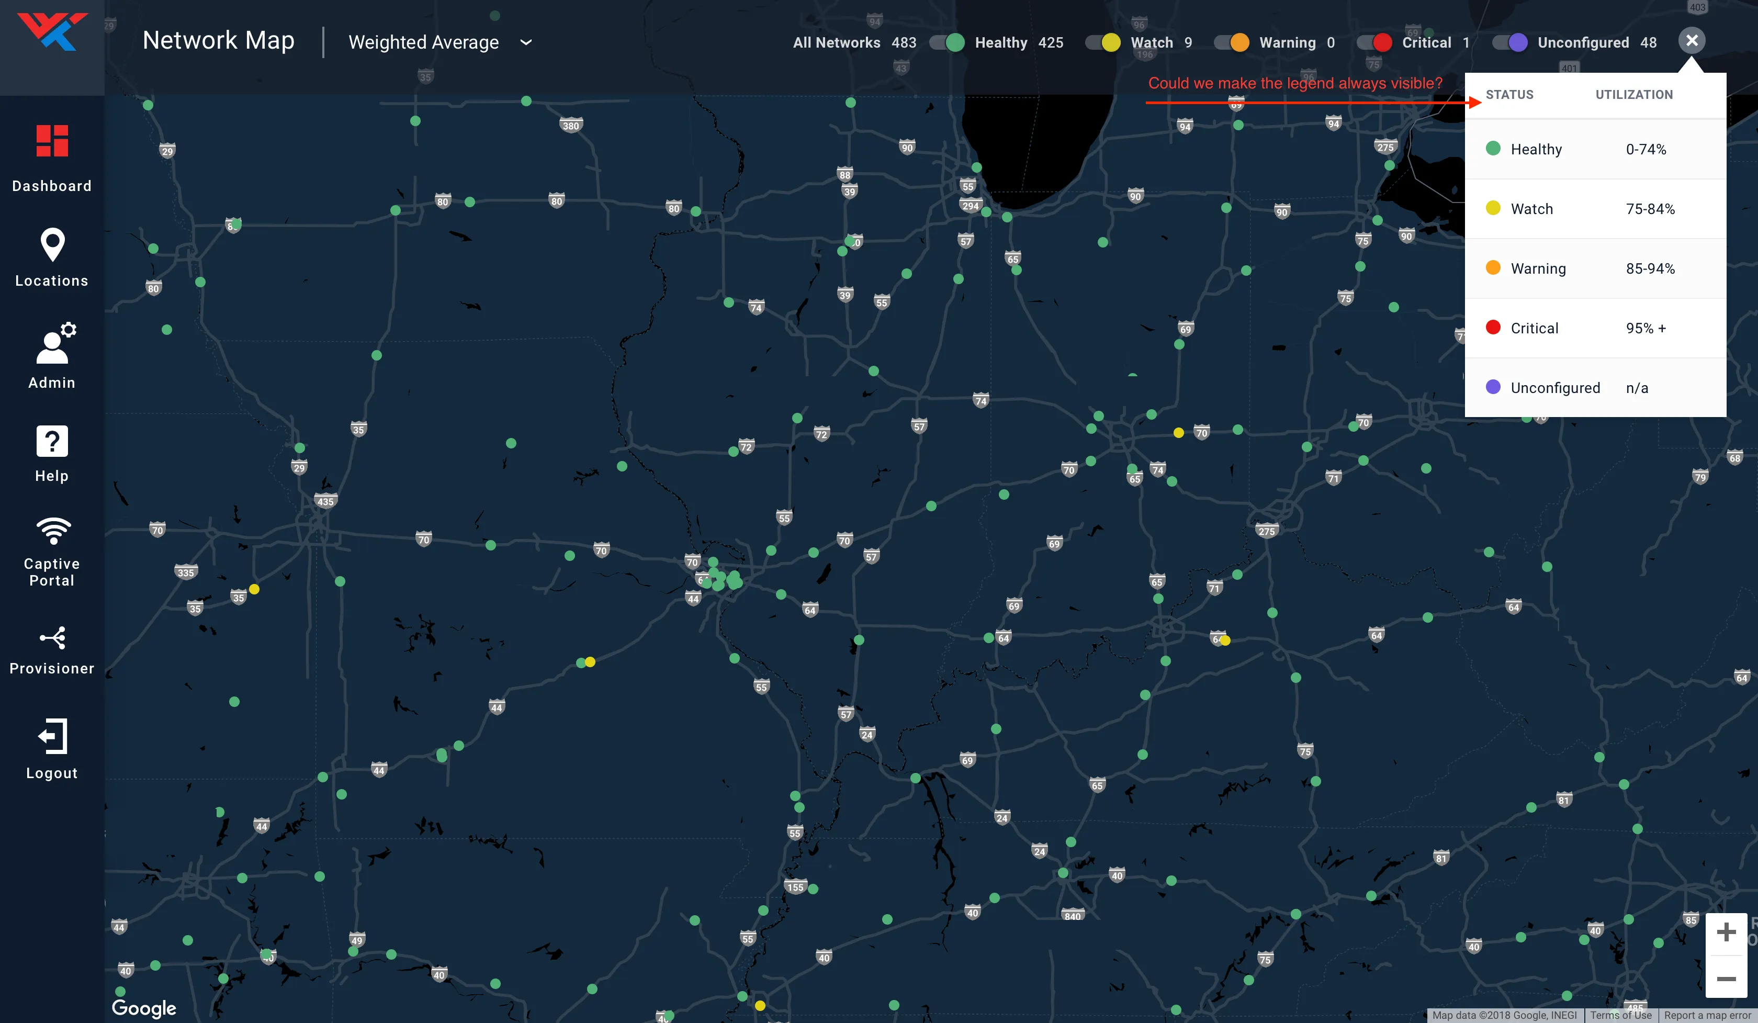Click the Unconfigured n/a legend row
This screenshot has width=1758, height=1023.
point(1595,388)
